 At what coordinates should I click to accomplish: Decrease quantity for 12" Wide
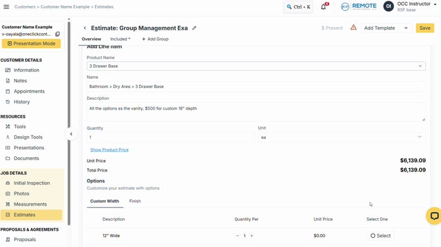point(238,236)
